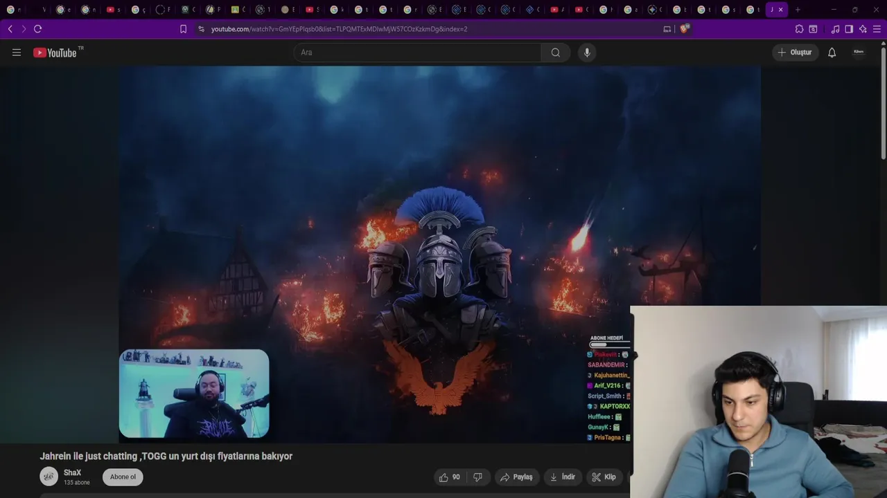Screen dimensions: 887x498
Task: Download the video with İndir
Action: click(563, 477)
